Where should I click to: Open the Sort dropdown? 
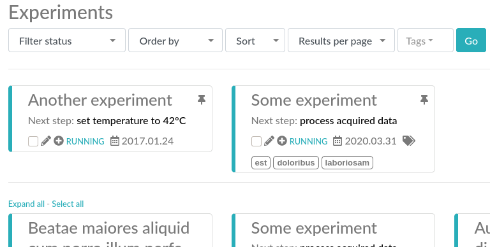255,40
